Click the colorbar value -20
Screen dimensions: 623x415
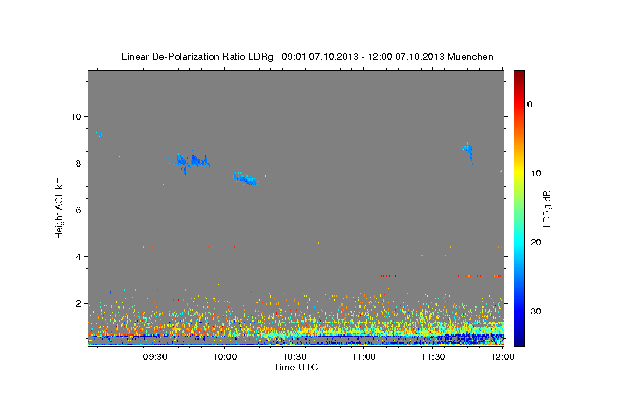tap(535, 242)
